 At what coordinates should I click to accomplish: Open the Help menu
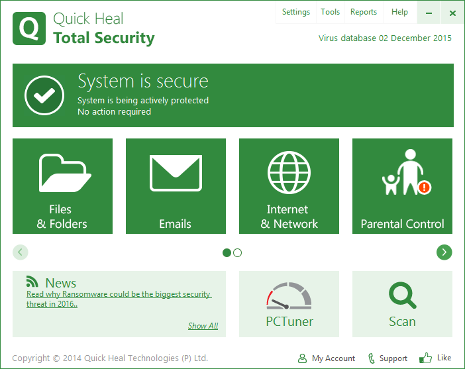click(399, 12)
